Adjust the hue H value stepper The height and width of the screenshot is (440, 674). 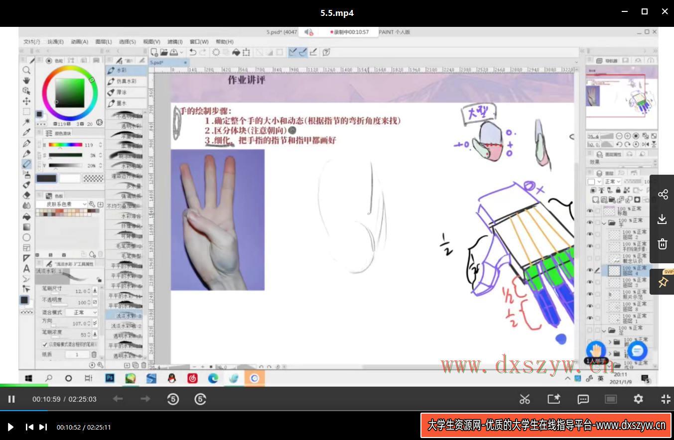pos(100,145)
